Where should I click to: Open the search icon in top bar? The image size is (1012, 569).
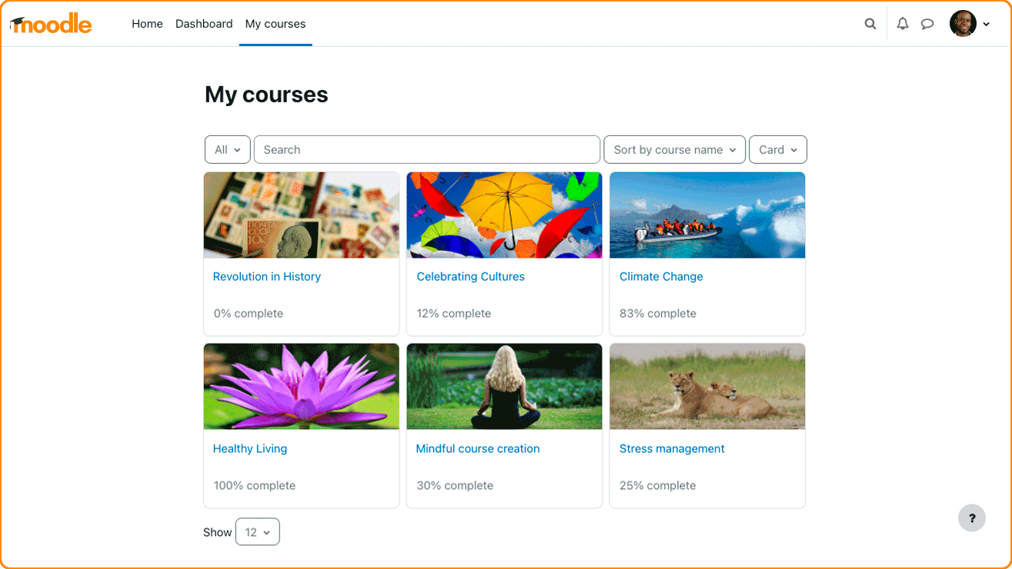pos(870,24)
